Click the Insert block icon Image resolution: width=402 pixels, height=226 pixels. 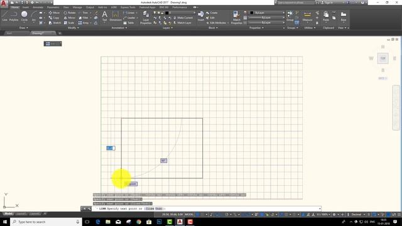pos(201,15)
